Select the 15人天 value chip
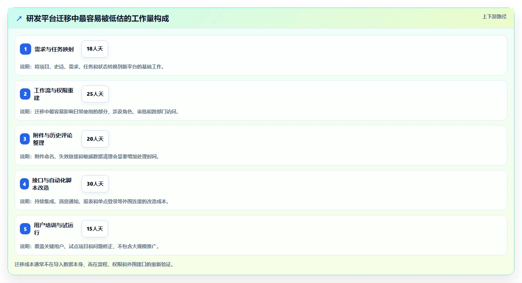The width and height of the screenshot is (522, 283). point(95,229)
